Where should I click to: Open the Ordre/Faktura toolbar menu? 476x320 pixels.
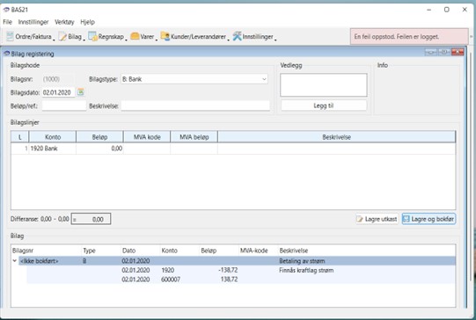click(x=30, y=37)
